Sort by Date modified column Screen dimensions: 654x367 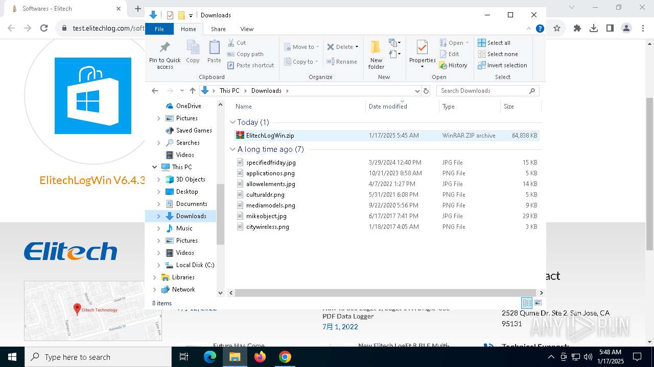402,107
